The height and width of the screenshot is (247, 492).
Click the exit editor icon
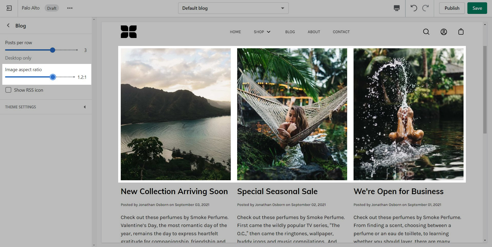coord(9,8)
